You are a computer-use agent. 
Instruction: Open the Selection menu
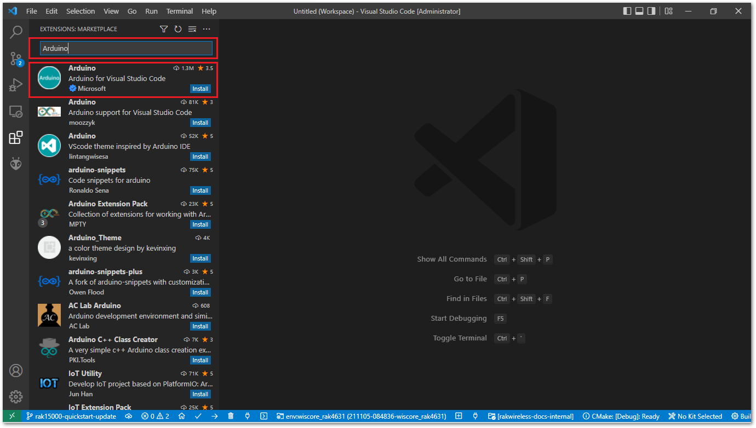click(x=81, y=11)
